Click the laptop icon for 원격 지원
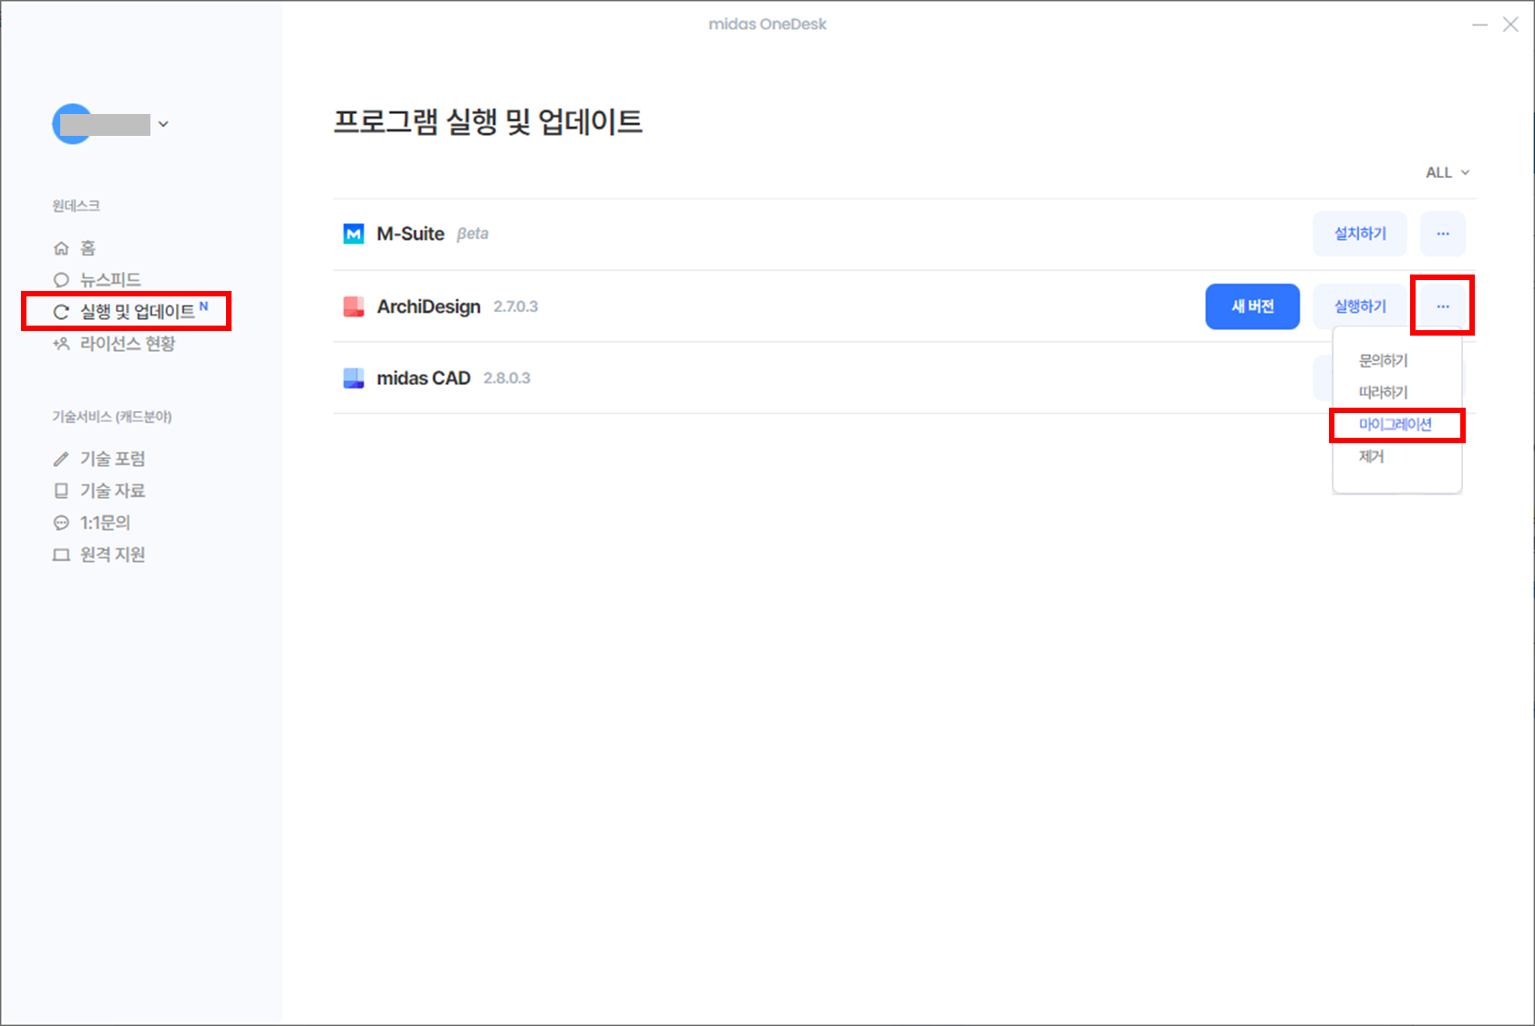The height and width of the screenshot is (1026, 1535). coord(61,554)
